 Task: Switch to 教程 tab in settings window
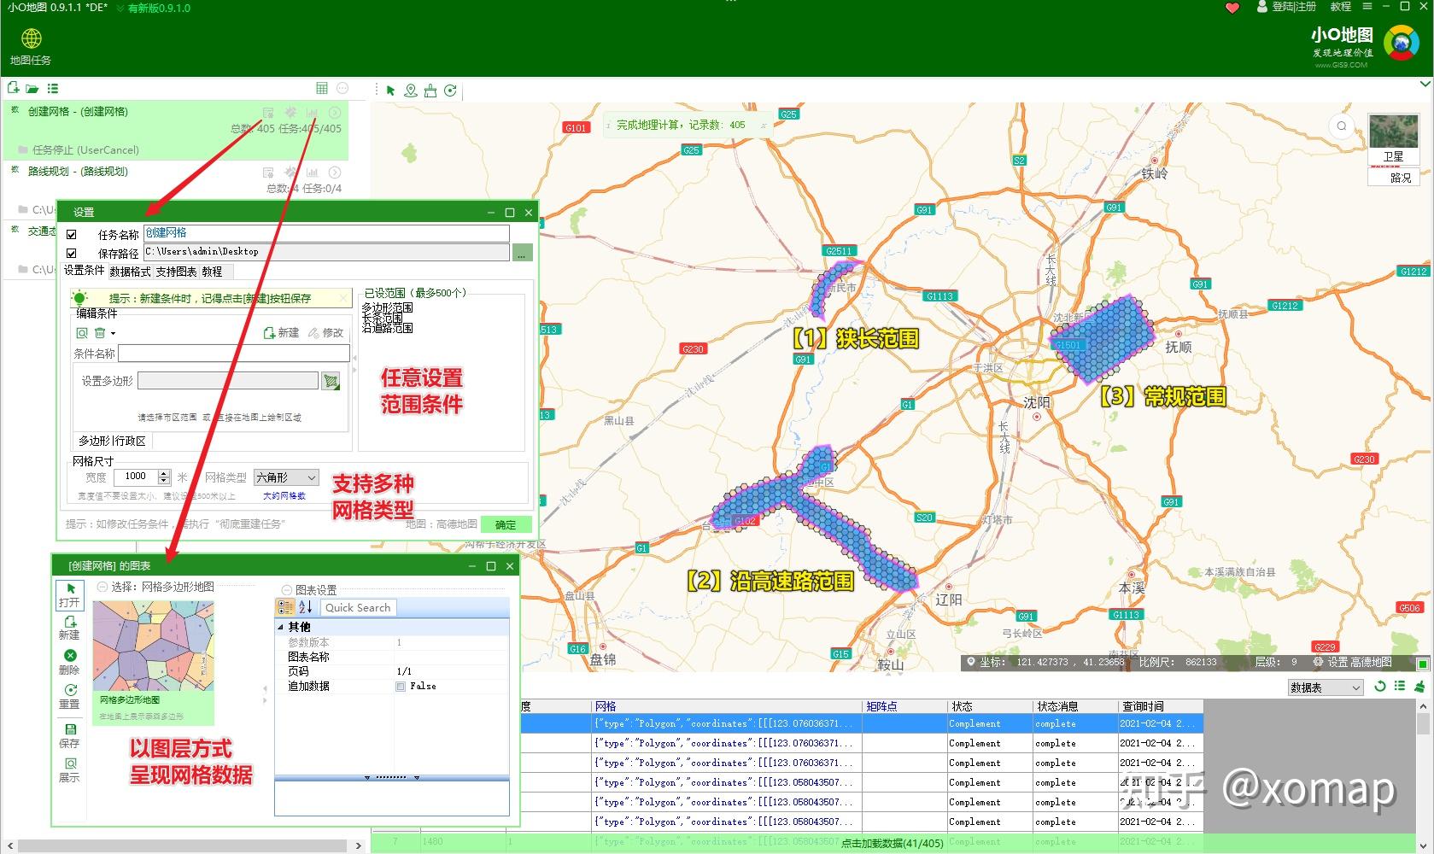(212, 272)
